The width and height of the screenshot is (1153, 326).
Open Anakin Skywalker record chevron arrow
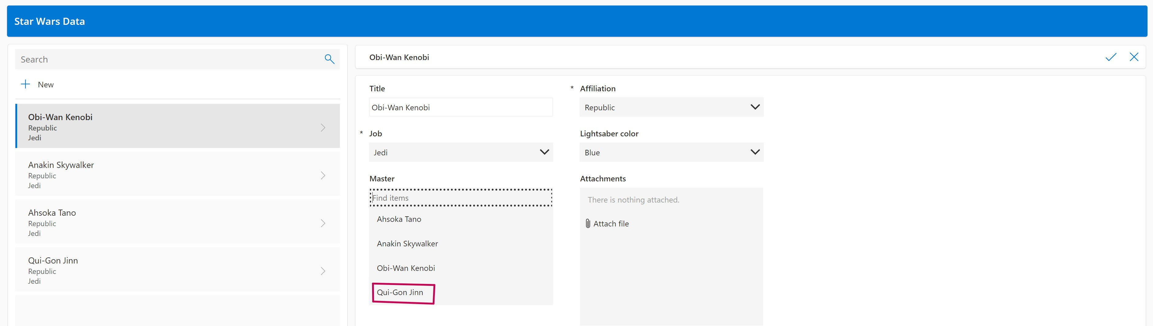(323, 175)
